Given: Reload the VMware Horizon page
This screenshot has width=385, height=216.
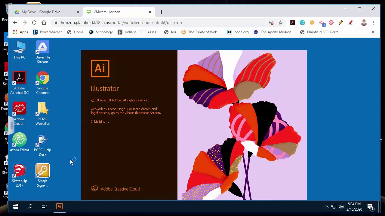Looking at the screenshot, I should coord(34,22).
